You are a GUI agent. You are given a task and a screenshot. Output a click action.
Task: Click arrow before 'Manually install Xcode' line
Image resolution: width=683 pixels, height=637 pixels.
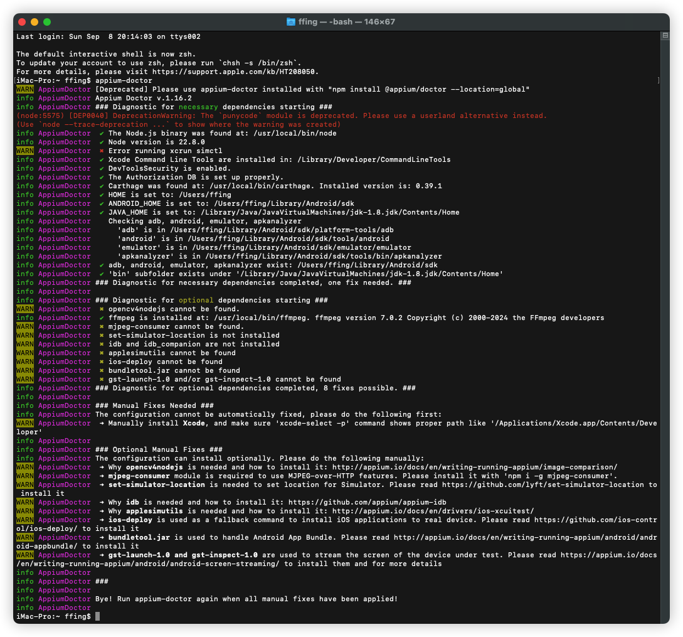(102, 424)
